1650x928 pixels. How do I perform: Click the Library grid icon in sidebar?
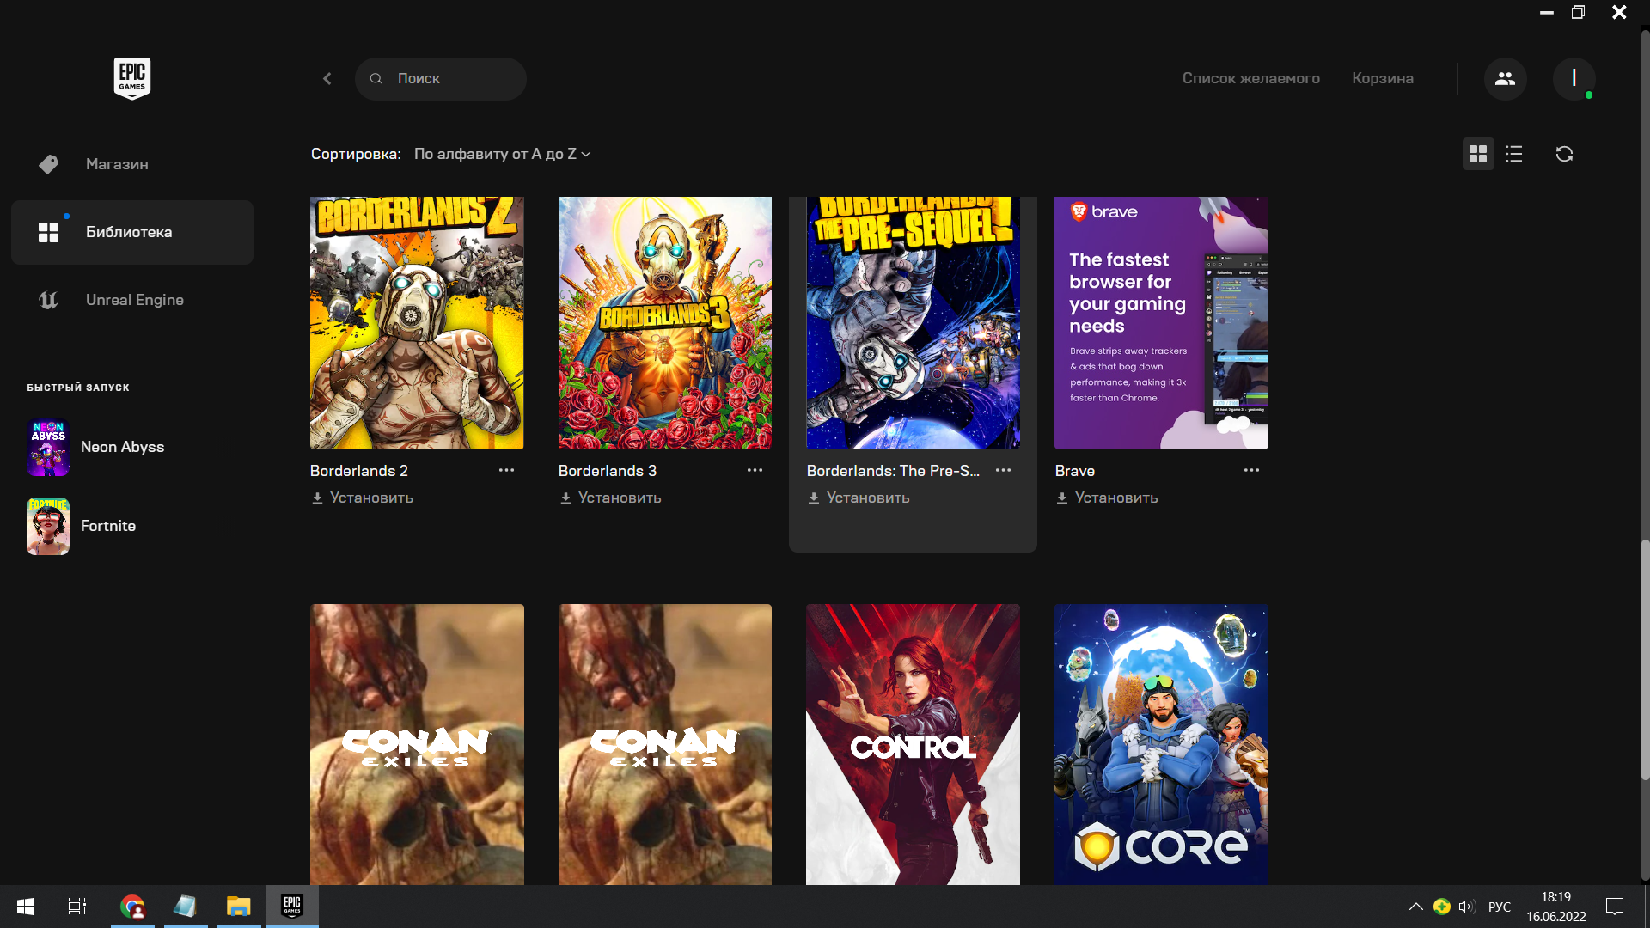49,232
